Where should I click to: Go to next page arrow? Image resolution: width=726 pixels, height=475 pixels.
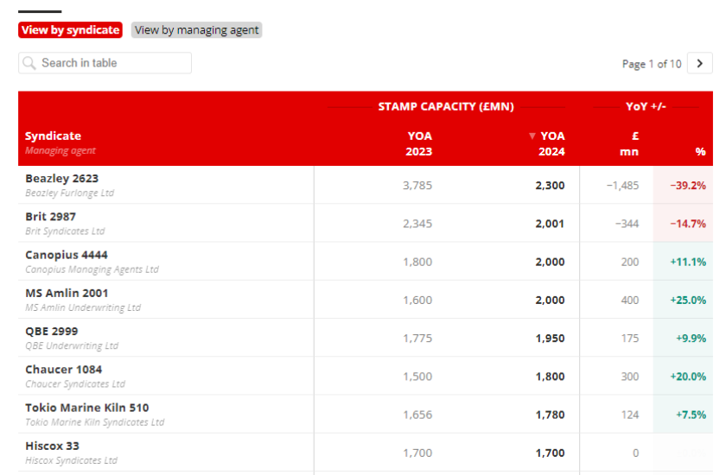[699, 63]
